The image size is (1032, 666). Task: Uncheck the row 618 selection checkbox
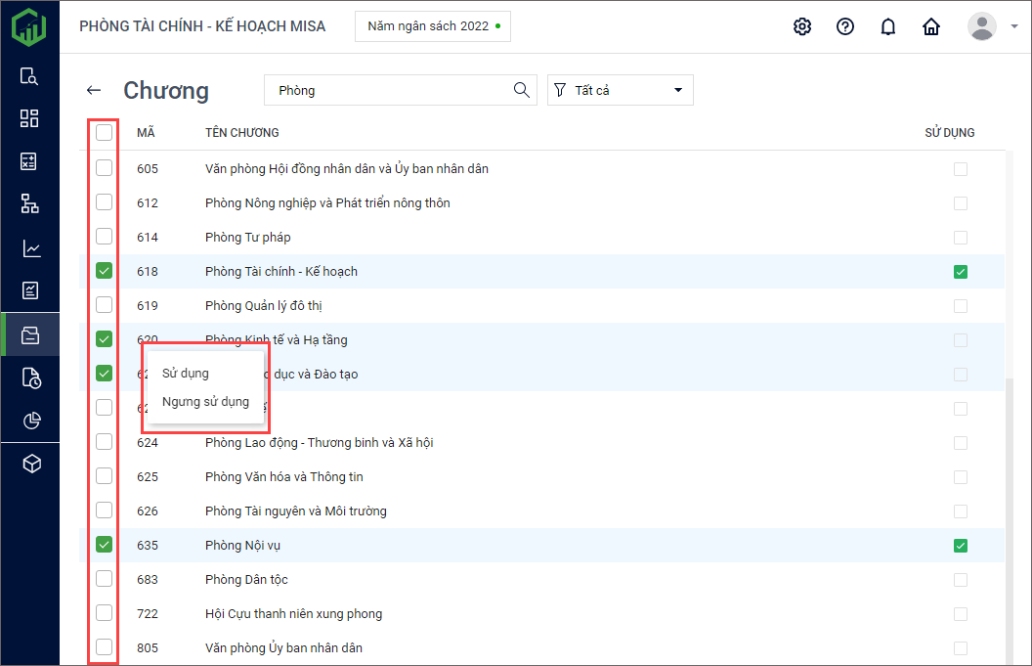point(104,271)
